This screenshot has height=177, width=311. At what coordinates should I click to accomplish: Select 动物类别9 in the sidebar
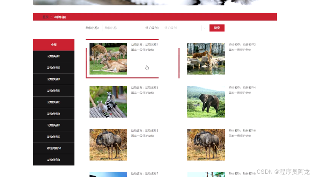[54, 56]
